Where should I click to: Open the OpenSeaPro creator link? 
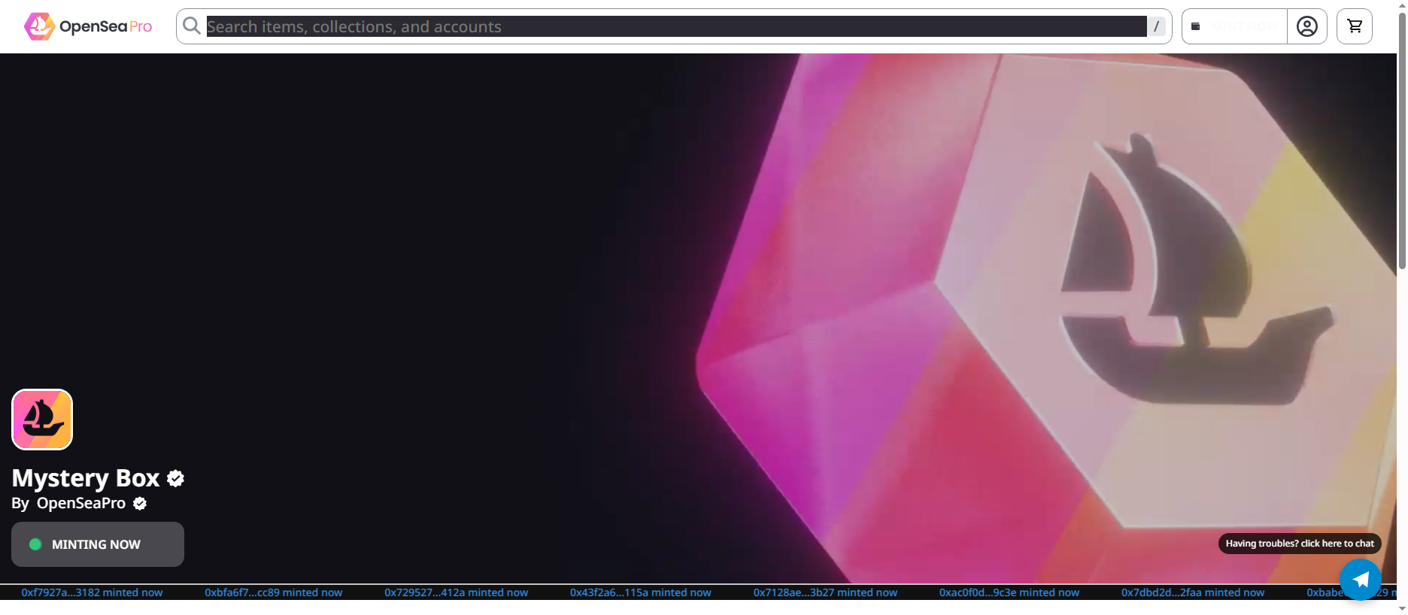(81, 503)
